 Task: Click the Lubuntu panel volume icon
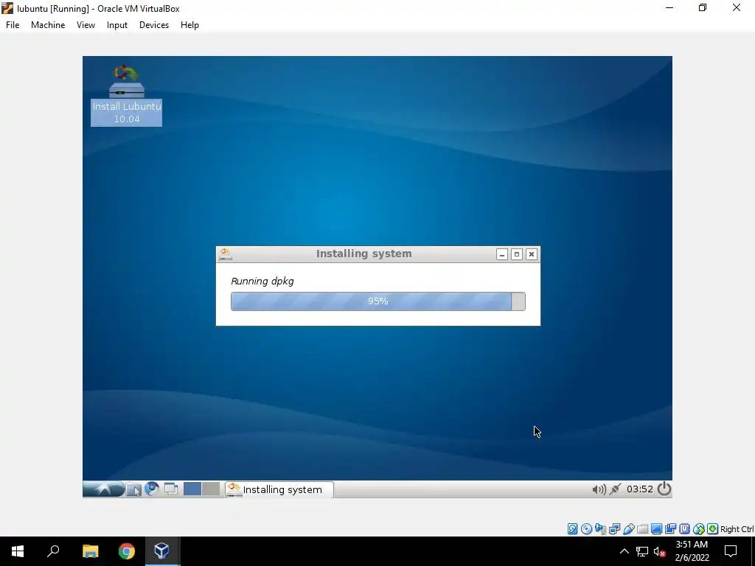599,489
